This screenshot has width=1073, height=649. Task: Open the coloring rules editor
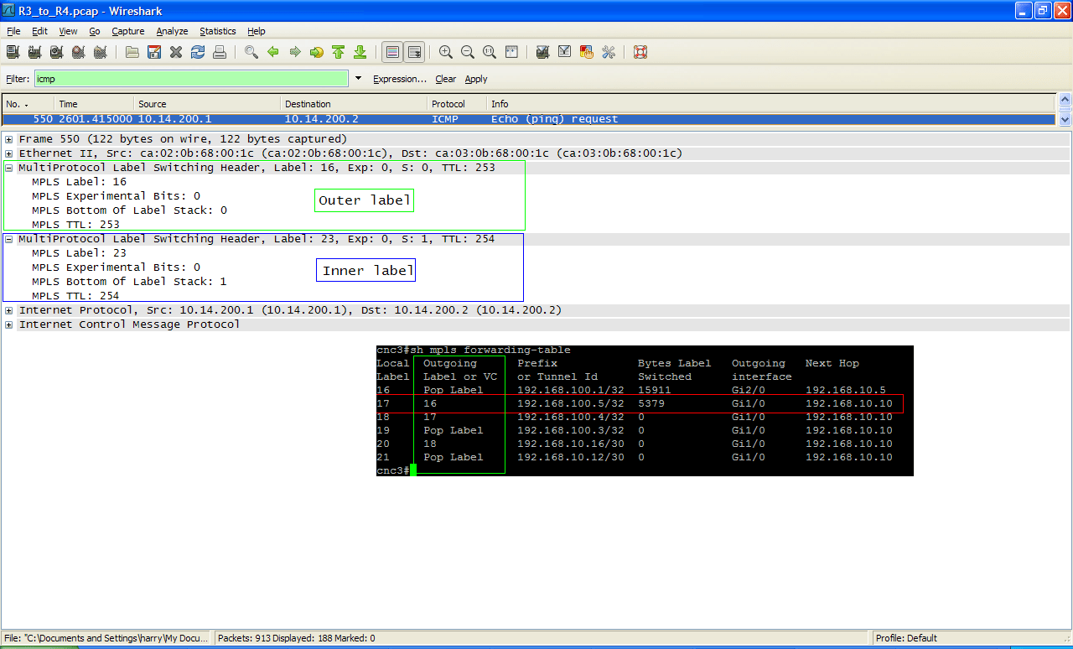[x=587, y=52]
